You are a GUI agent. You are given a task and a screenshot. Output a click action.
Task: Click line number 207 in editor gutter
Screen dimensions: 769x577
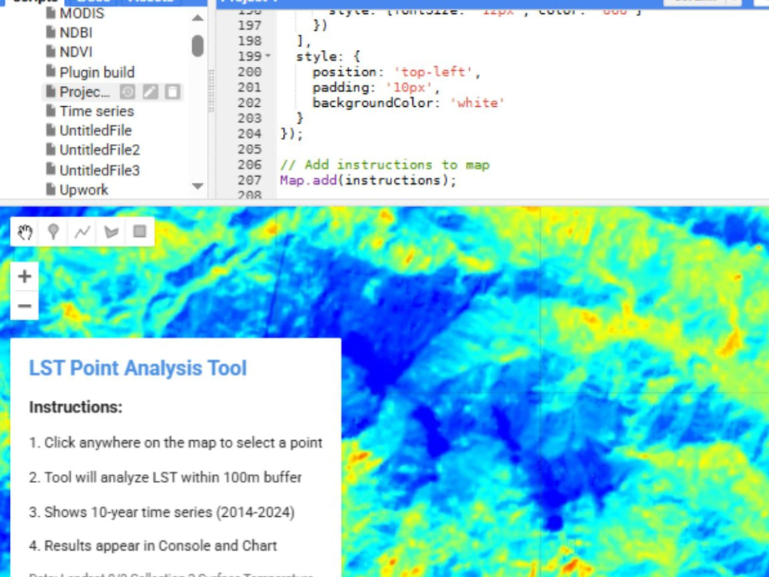tap(250, 180)
